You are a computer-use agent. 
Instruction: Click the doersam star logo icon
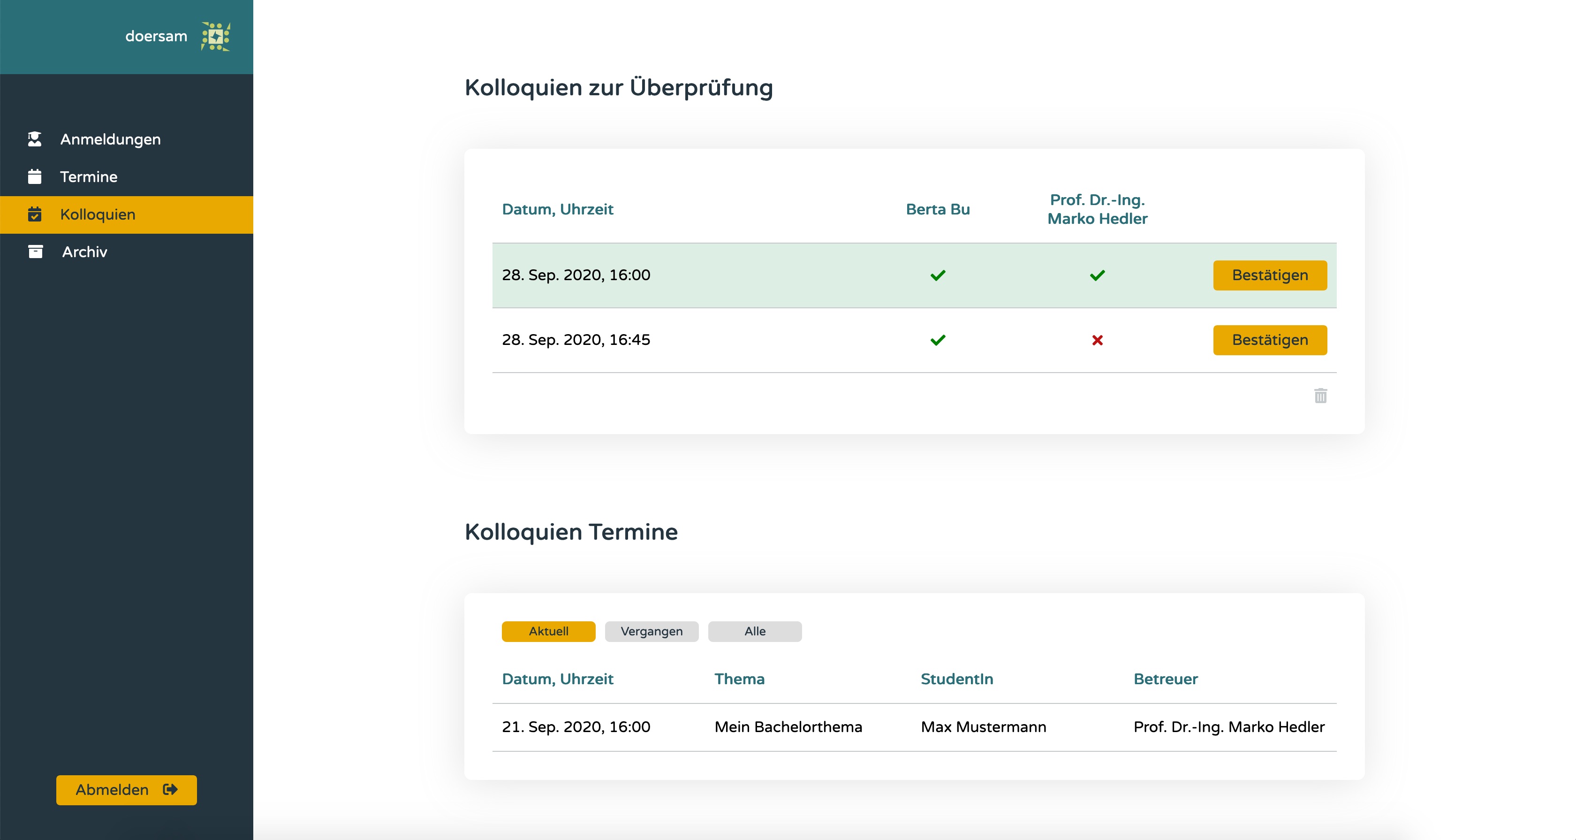215,37
